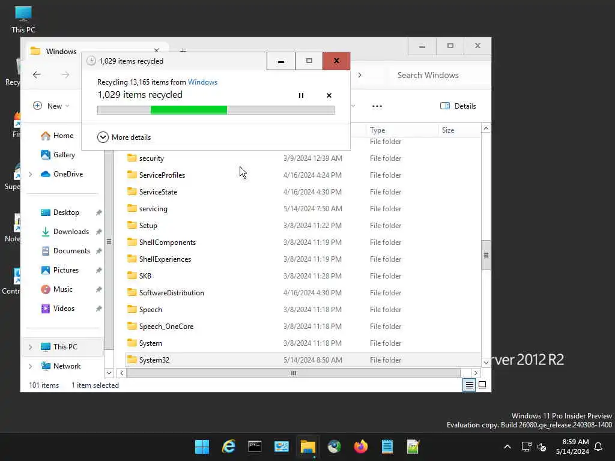Sort by the Type column header

coord(402,130)
